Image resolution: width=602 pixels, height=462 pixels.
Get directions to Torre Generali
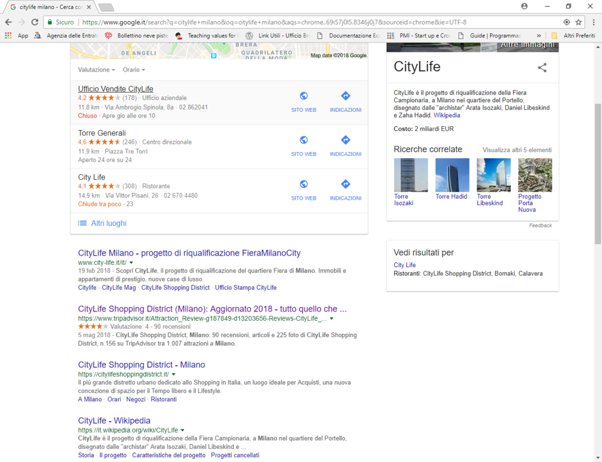(345, 140)
